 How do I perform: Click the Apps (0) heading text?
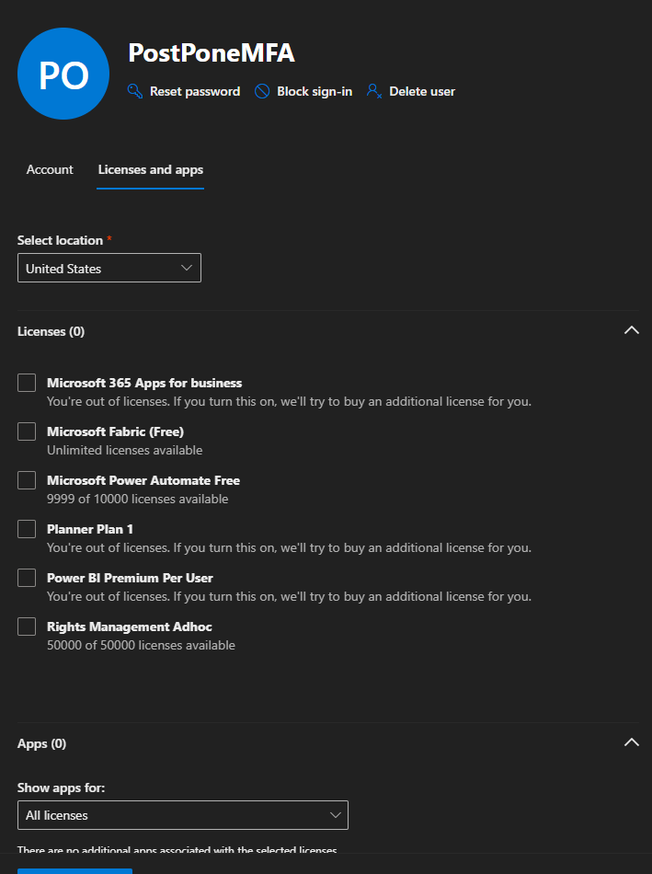pyautogui.click(x=41, y=743)
